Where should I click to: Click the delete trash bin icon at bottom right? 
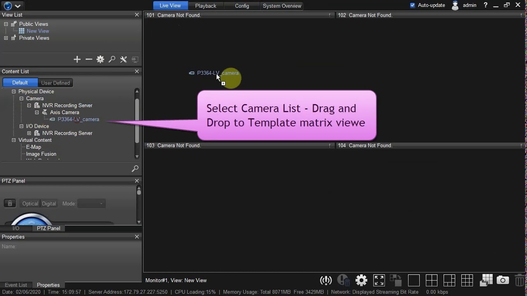(x=520, y=280)
